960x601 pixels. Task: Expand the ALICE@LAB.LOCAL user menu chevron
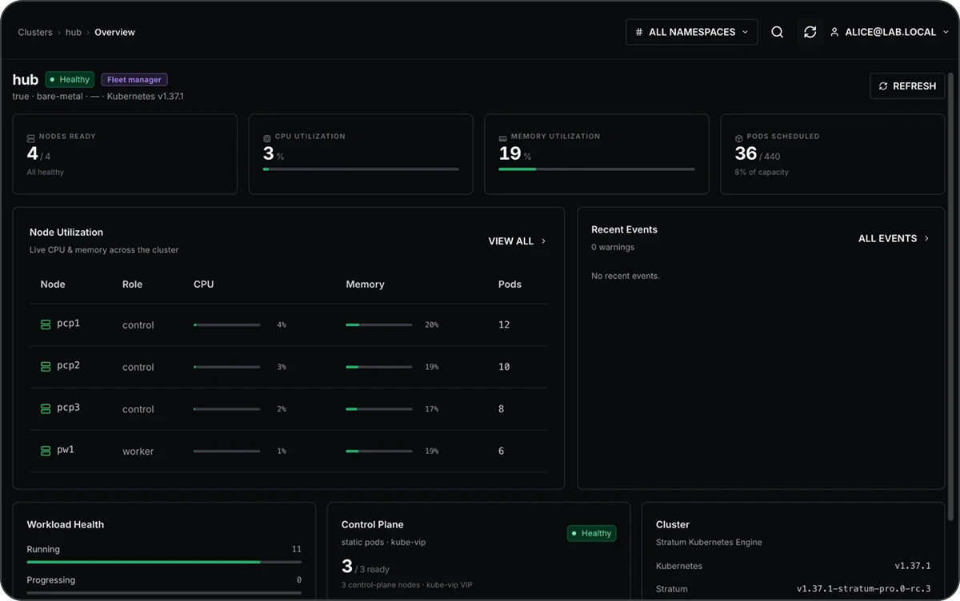click(x=945, y=33)
